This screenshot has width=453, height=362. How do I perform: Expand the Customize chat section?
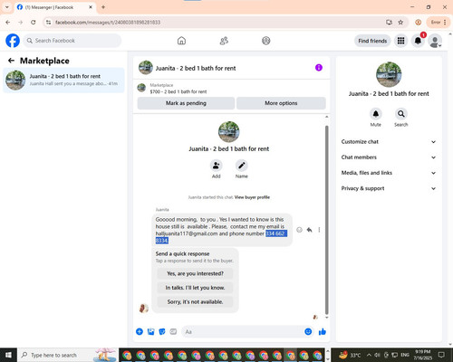point(389,142)
